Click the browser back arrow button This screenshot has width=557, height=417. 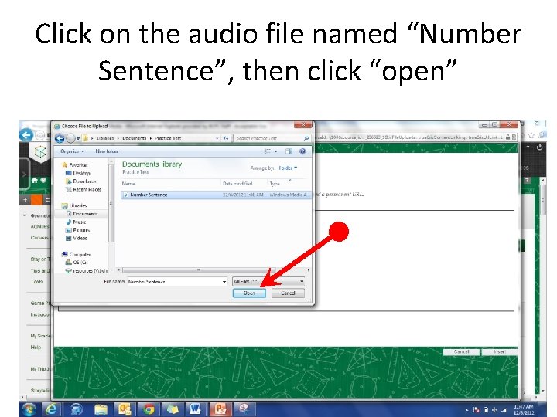pyautogui.click(x=26, y=135)
